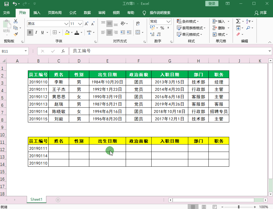The image size is (273, 209).
Task: Open the 数据 ribbon tab
Action: point(87,13)
